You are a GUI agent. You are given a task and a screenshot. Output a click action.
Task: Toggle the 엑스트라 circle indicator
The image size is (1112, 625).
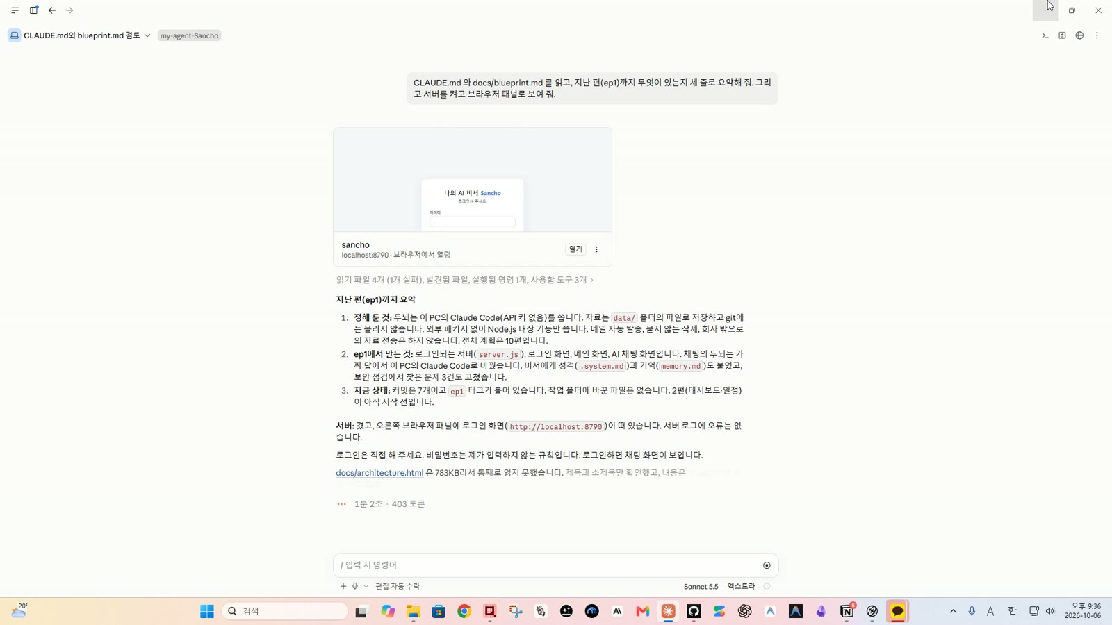click(x=767, y=586)
